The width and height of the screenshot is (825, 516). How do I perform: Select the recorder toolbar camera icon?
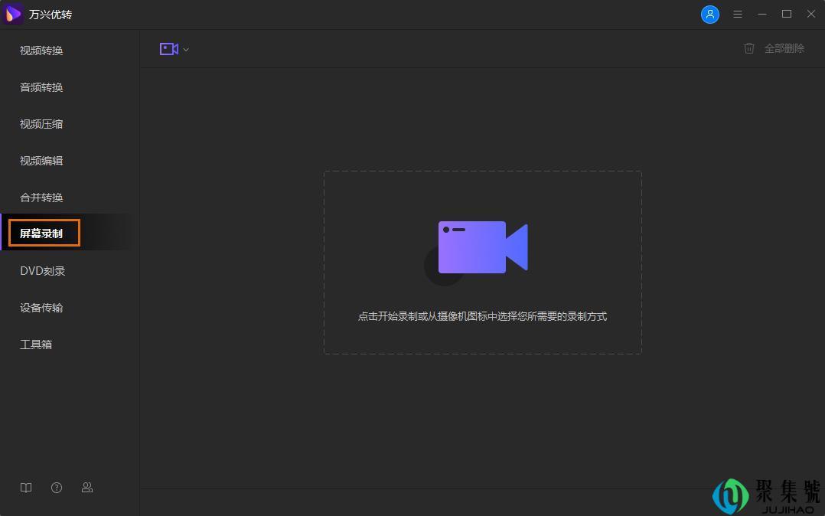pyautogui.click(x=168, y=48)
